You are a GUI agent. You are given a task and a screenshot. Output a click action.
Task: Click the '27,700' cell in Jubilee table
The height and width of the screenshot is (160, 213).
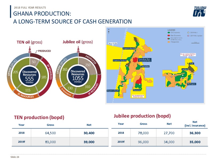(x=169, y=133)
